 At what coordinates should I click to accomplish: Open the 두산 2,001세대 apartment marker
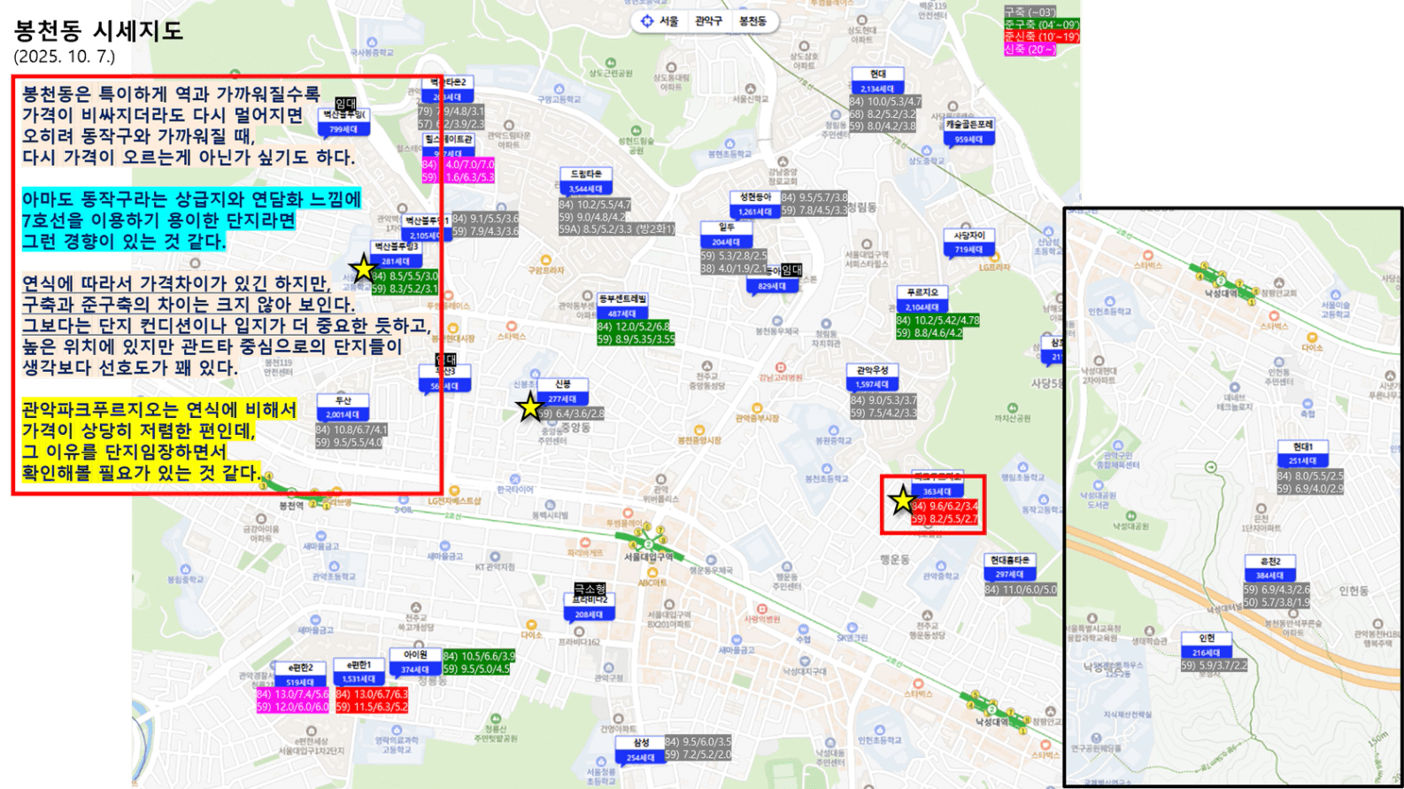[343, 407]
